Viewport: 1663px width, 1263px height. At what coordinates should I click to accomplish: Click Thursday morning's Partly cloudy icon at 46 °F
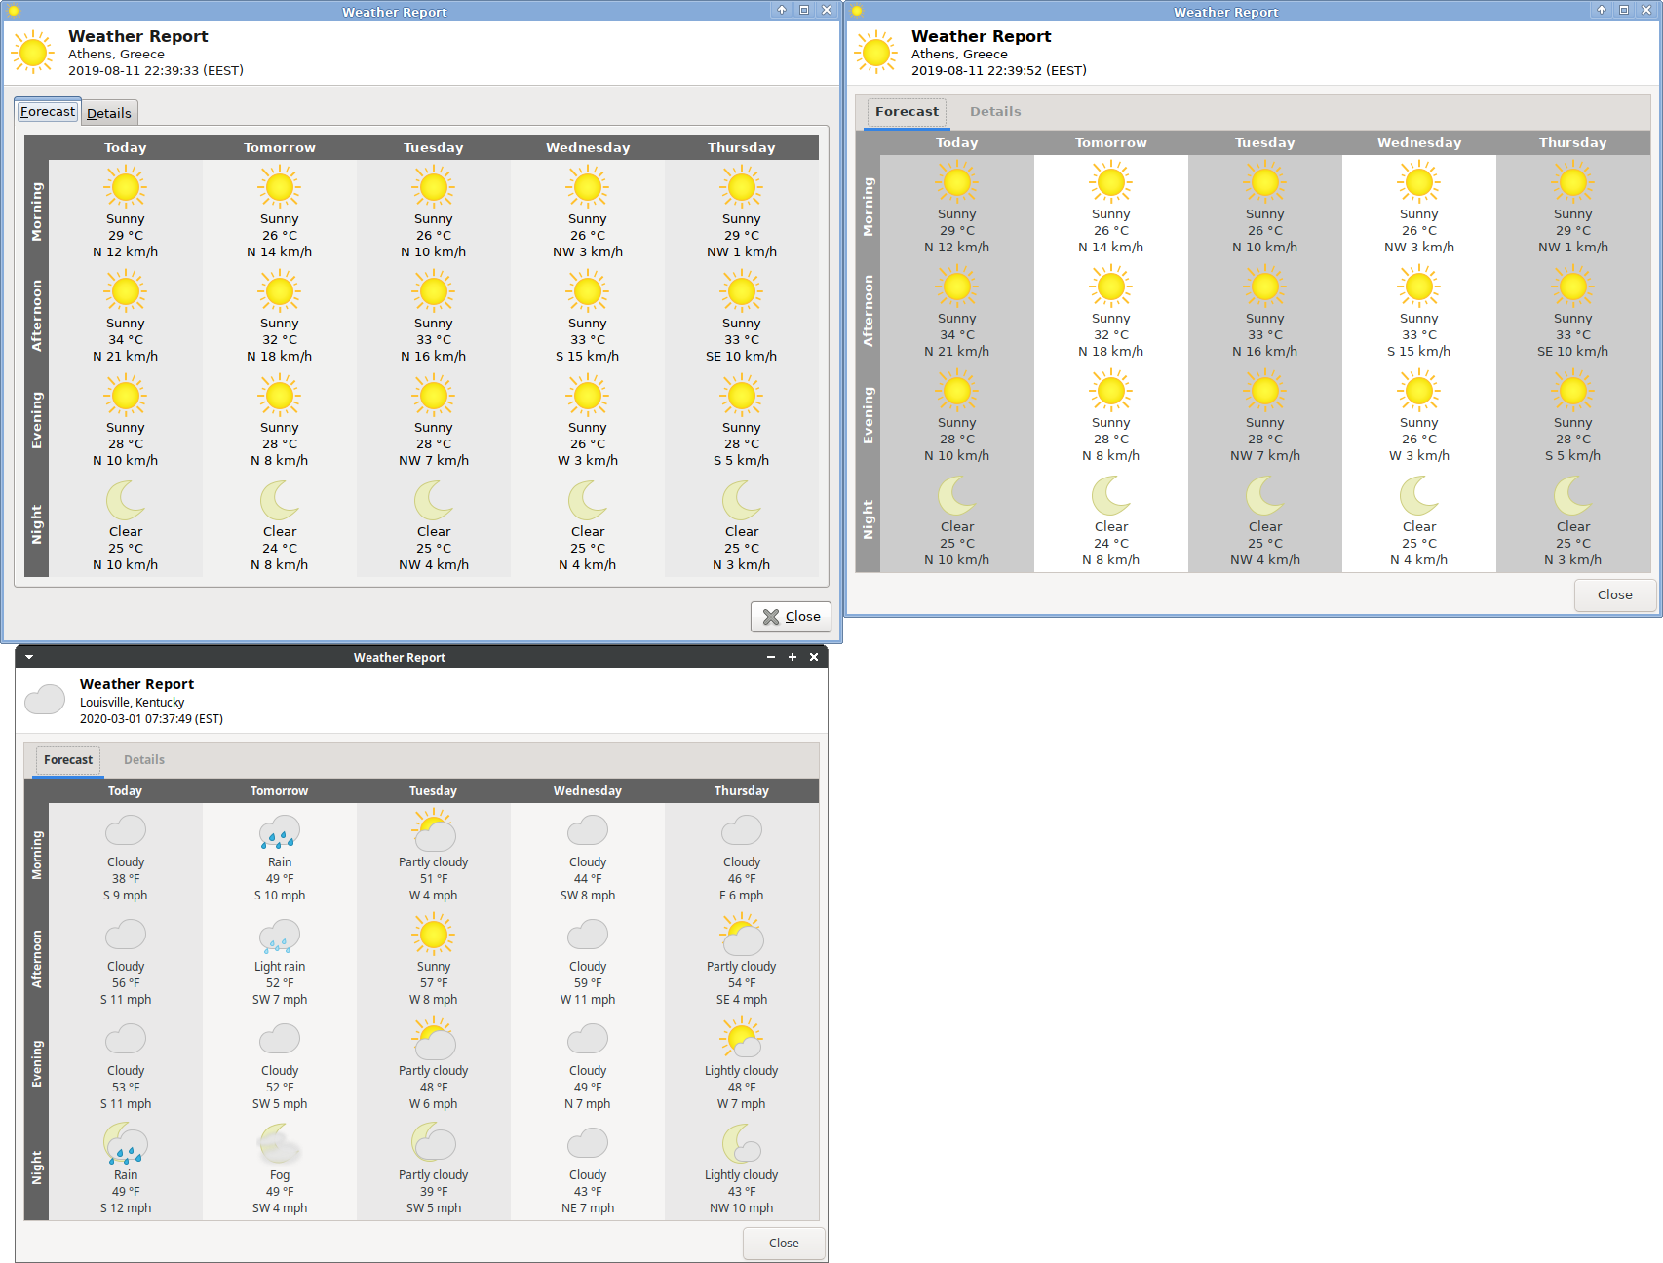pos(742,831)
